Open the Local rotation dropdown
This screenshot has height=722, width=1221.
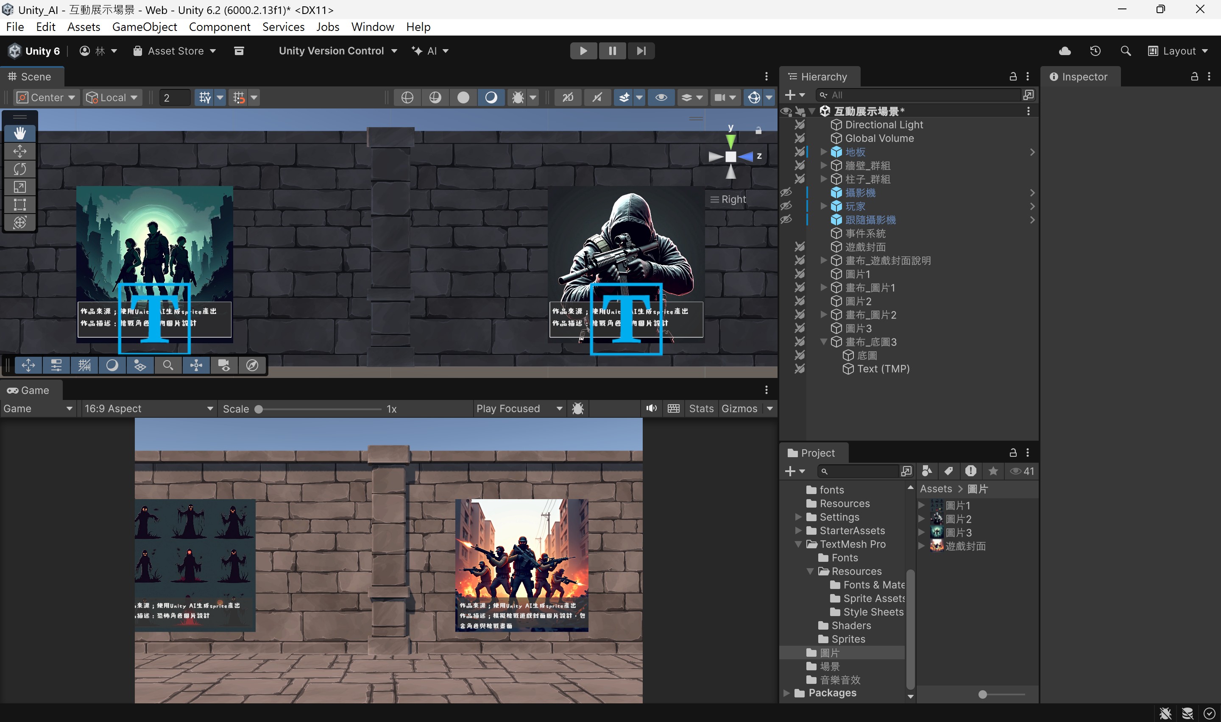coord(112,97)
